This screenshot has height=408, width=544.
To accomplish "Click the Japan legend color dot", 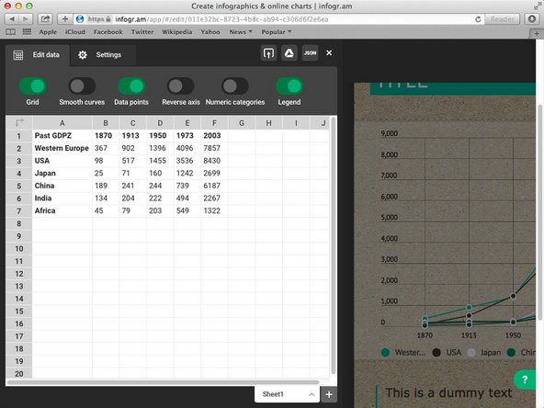I will tap(471, 353).
